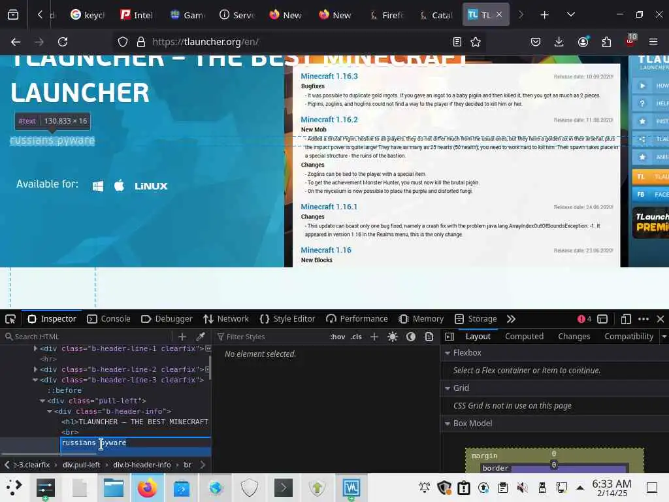Toggle Responsive Design Mode icon
669x502 pixels.
(625, 319)
